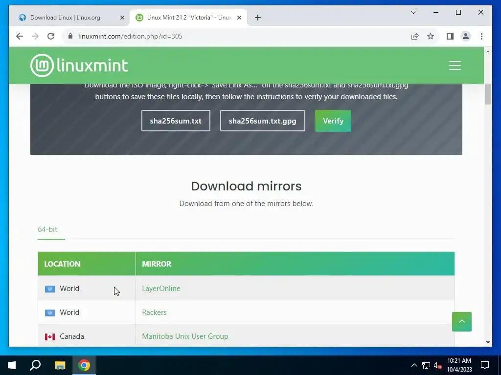Click the sha256sum.txt button
Screen dimensions: 501x375
176,121
